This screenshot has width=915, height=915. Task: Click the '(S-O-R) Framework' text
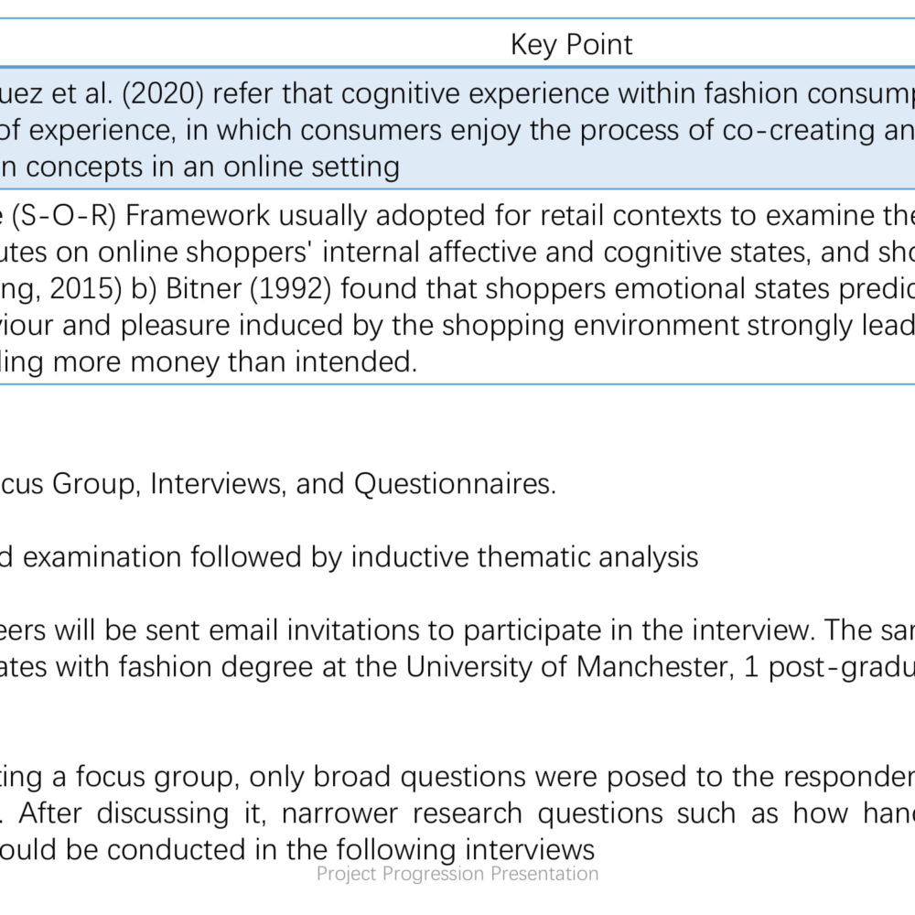pos(141,216)
